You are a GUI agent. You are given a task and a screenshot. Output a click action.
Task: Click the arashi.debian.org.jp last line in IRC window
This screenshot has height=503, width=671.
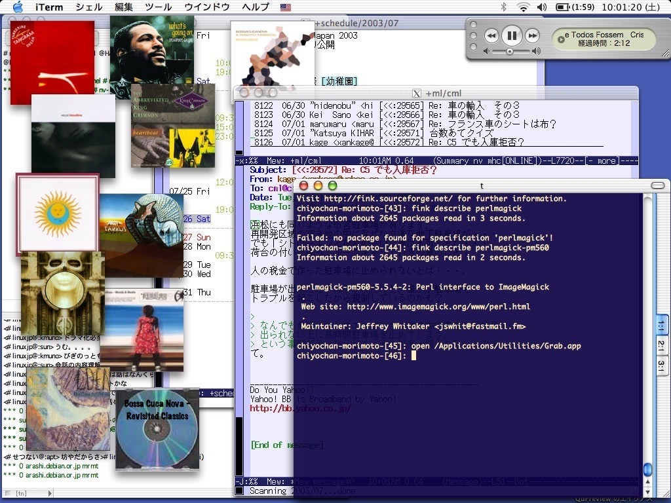(51, 475)
